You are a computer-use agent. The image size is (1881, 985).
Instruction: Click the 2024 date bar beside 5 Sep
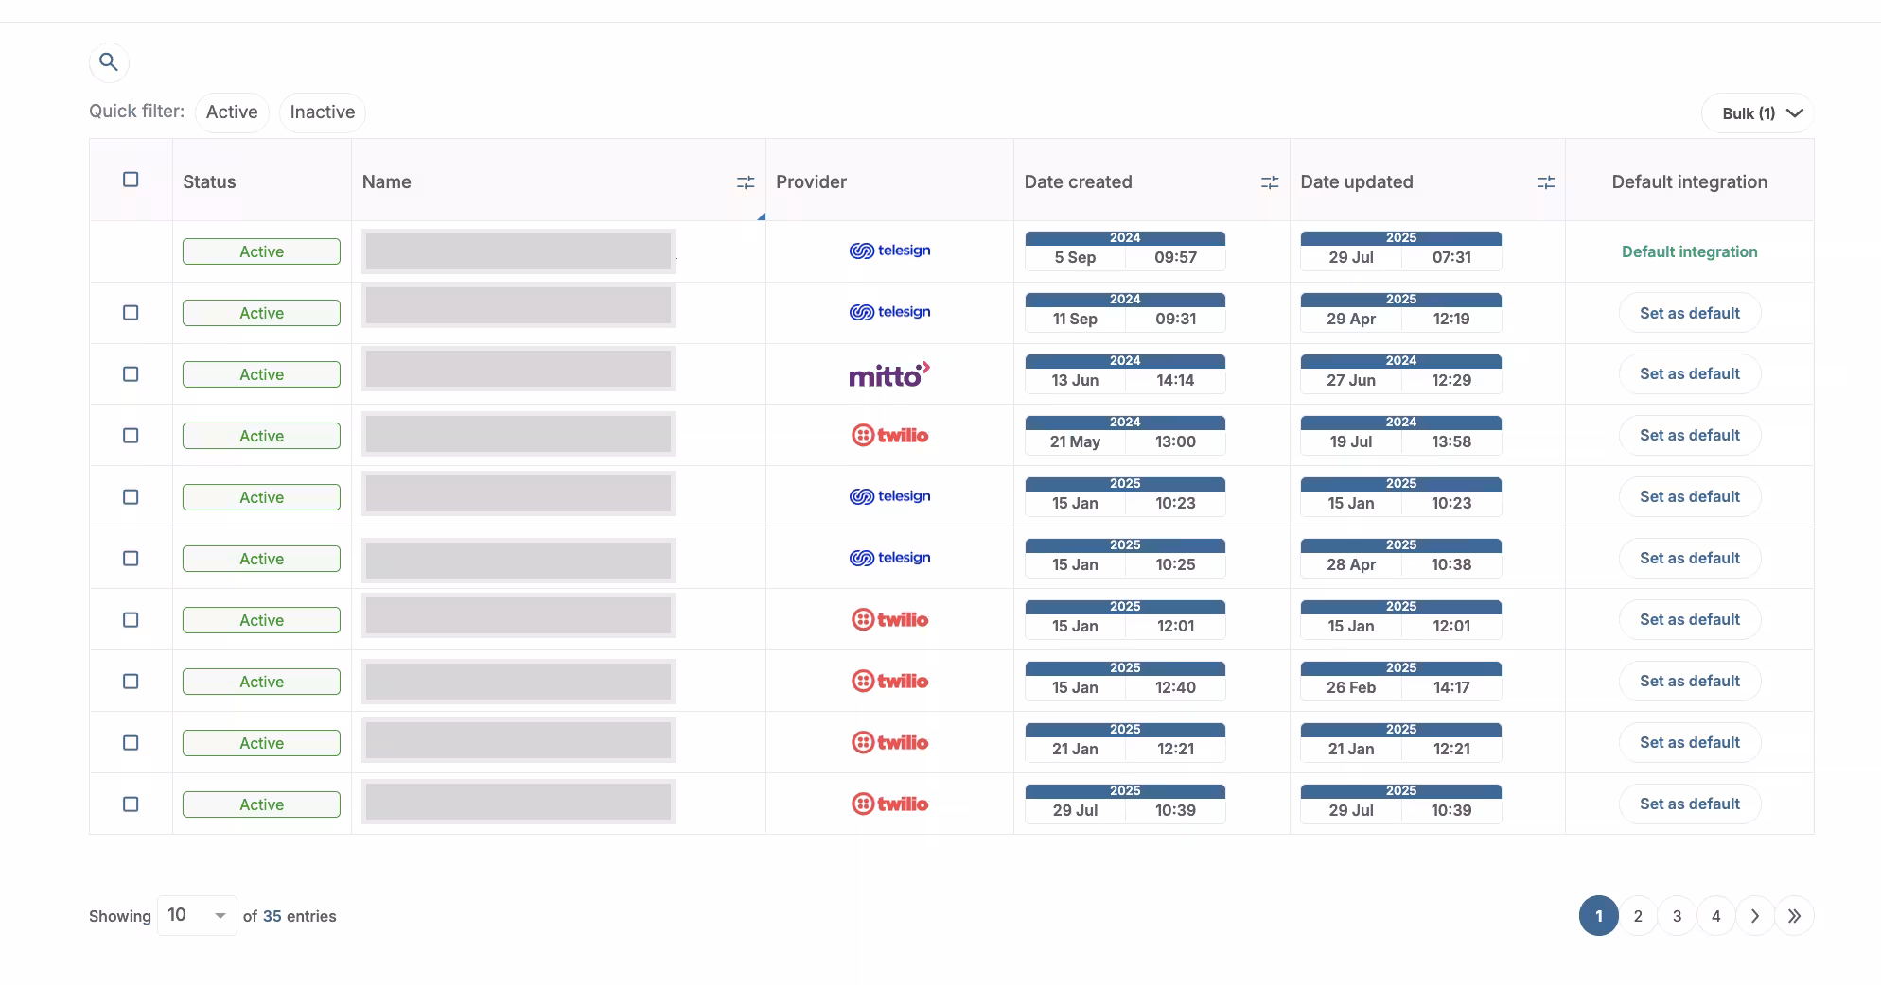1124,237
